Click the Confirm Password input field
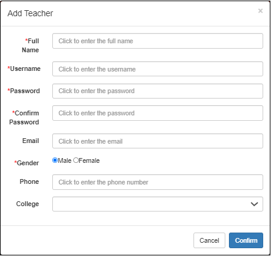Viewport: 271px width, 256px height. 157,113
